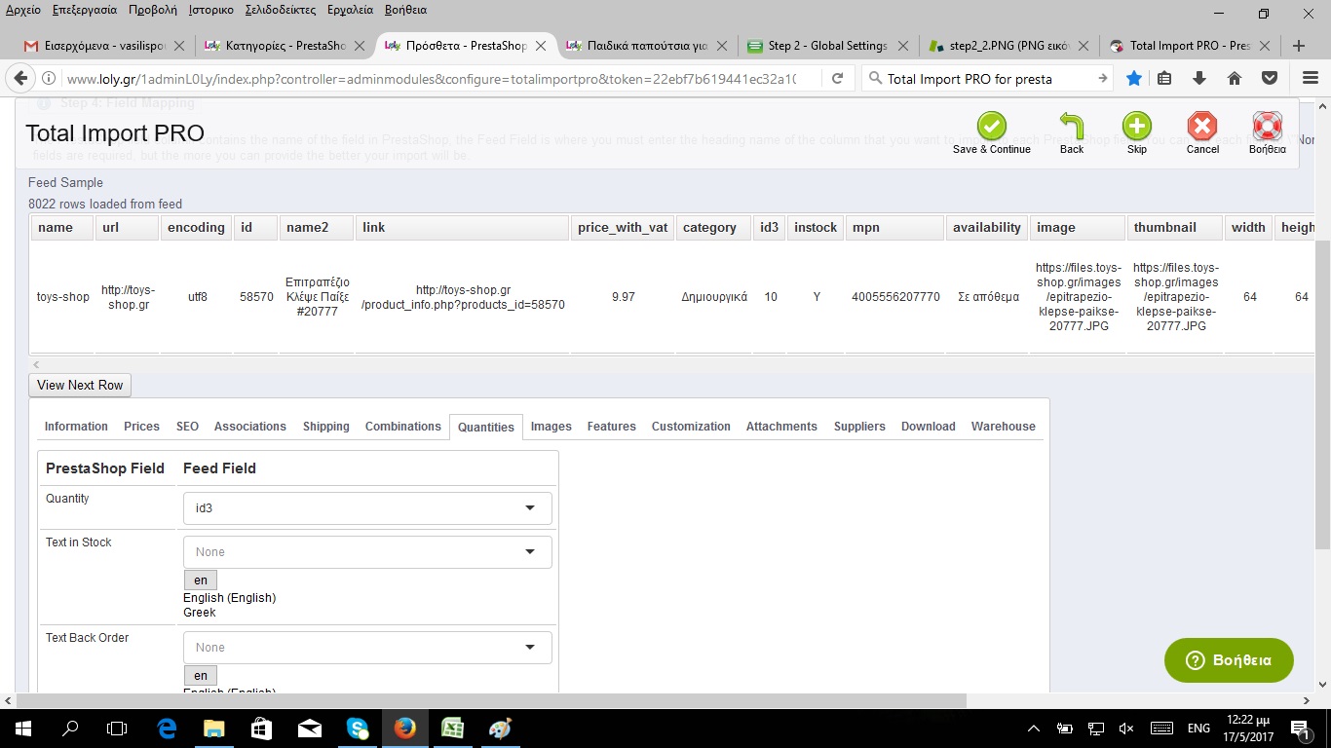Go back using the browser back arrow

[19, 78]
